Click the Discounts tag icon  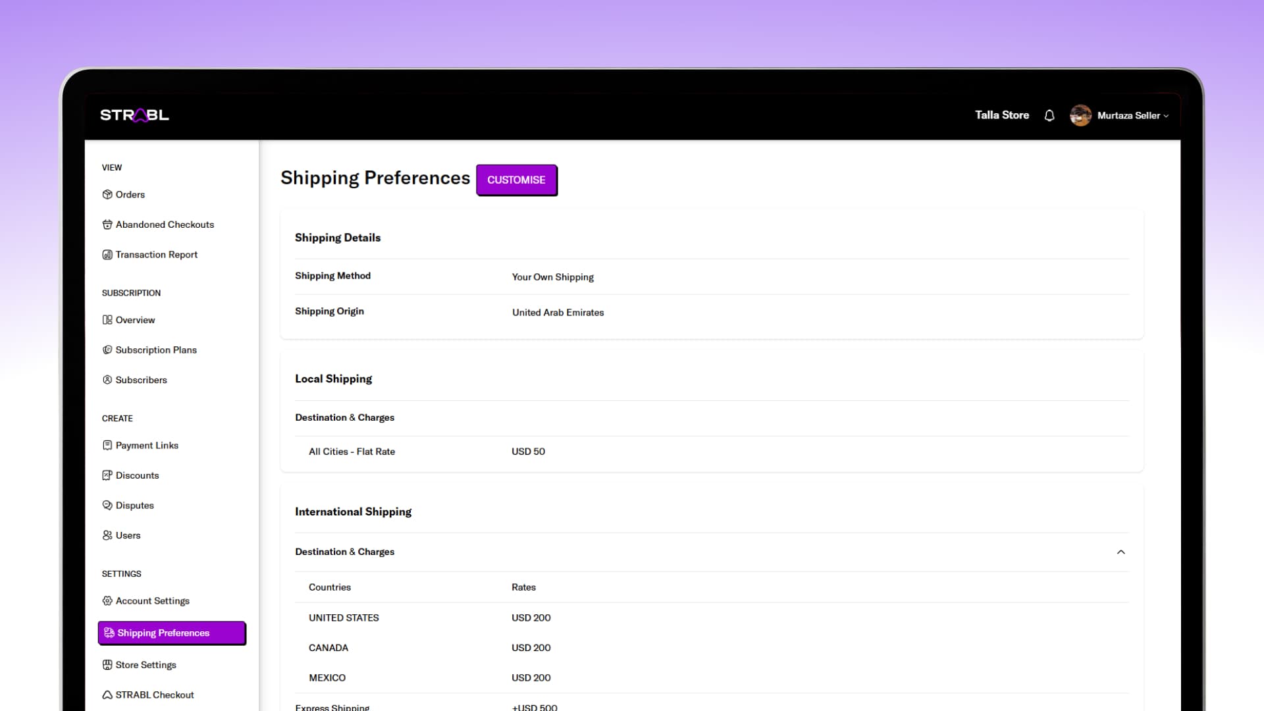107,475
